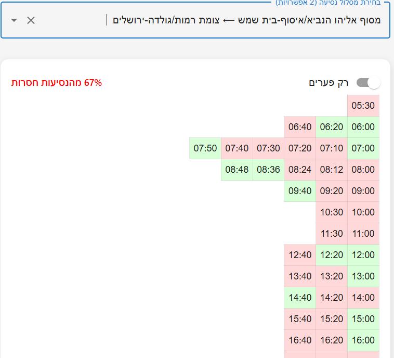This screenshot has height=358, width=394.
Task: Select the 05:30 departure cell
Action: click(363, 106)
